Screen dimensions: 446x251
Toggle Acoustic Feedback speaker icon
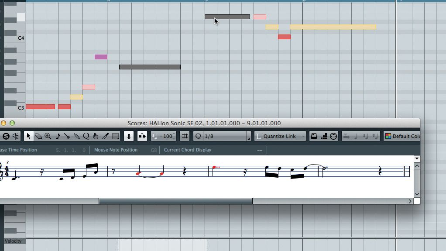pyautogui.click(x=16, y=136)
